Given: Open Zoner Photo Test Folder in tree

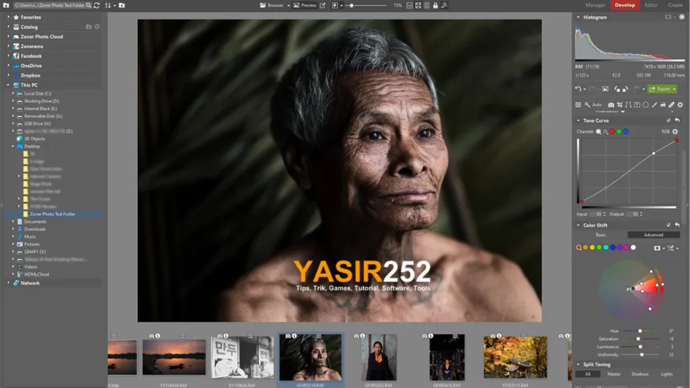Looking at the screenshot, I should coord(53,214).
